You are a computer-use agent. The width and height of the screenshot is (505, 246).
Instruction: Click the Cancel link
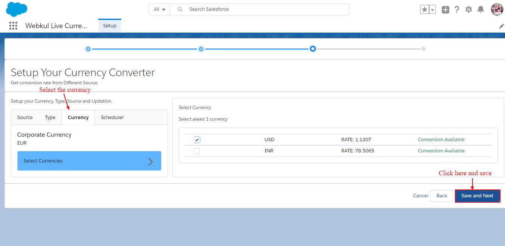point(420,196)
